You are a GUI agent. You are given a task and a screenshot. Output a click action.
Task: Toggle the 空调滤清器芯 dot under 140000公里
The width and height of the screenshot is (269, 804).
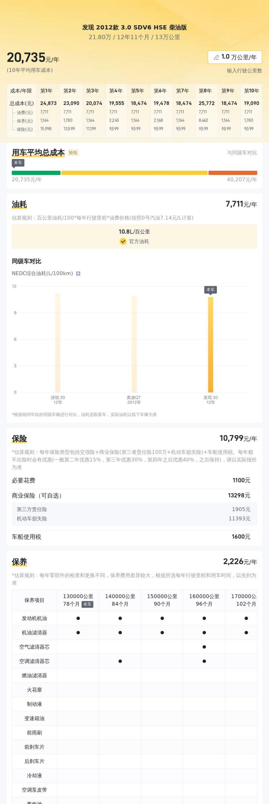pos(120,661)
